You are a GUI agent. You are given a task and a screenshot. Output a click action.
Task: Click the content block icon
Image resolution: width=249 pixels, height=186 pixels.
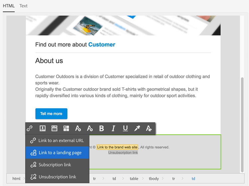click(54, 128)
